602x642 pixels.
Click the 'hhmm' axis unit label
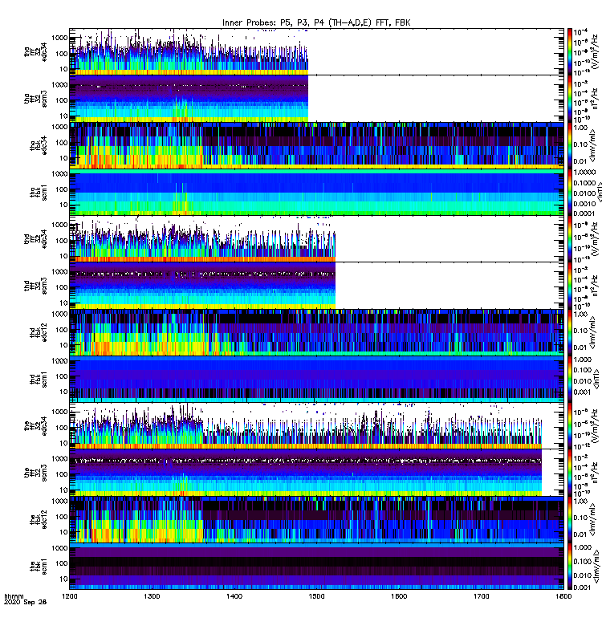(x=14, y=596)
